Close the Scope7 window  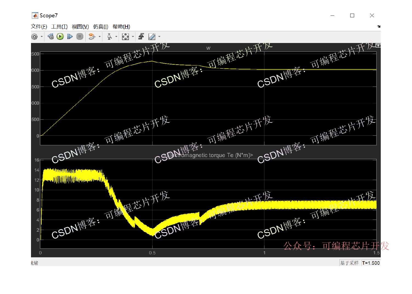372,16
